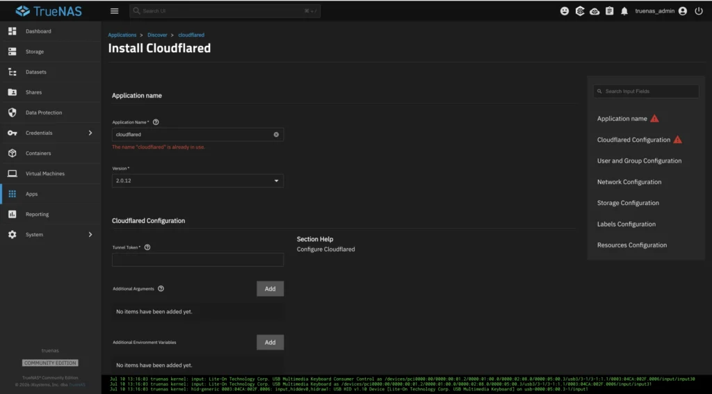Click the Application name warning icon

coord(654,118)
